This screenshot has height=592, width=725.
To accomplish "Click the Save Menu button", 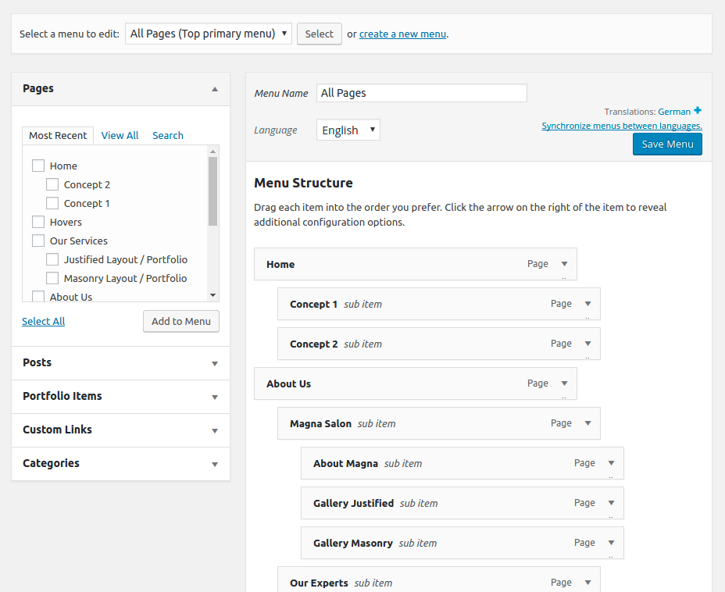I will pyautogui.click(x=666, y=144).
